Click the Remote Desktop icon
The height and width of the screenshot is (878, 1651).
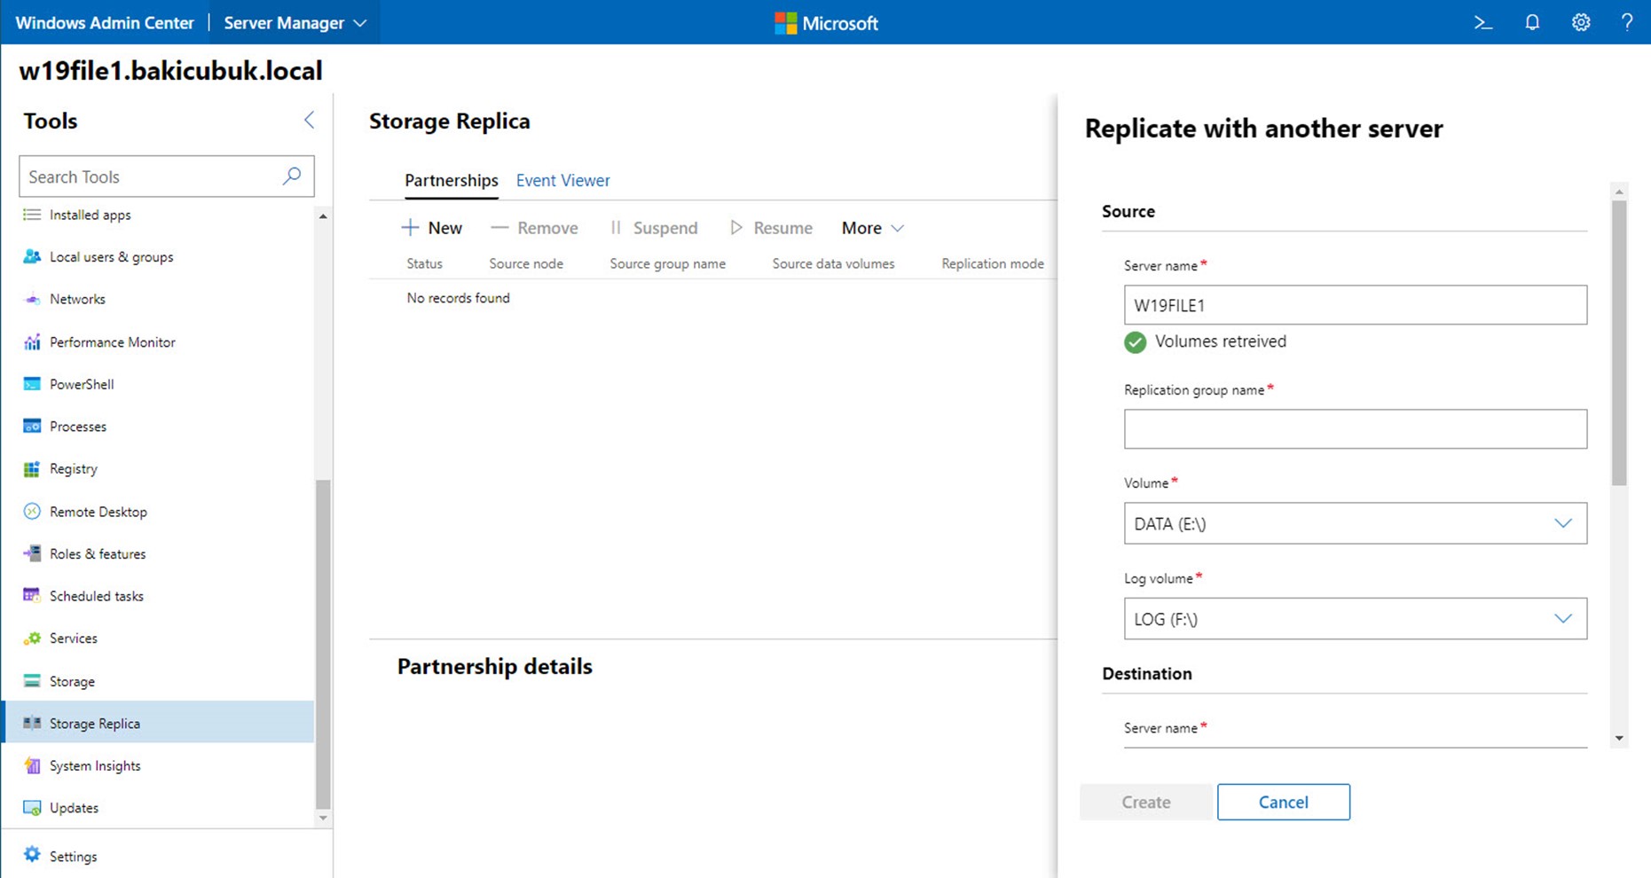32,511
